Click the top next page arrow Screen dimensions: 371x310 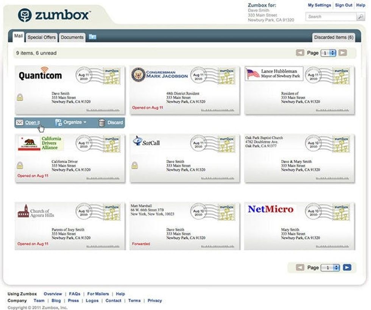click(x=343, y=53)
